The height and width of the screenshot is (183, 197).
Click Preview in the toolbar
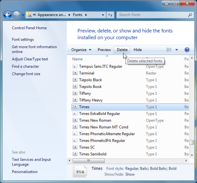(104, 50)
